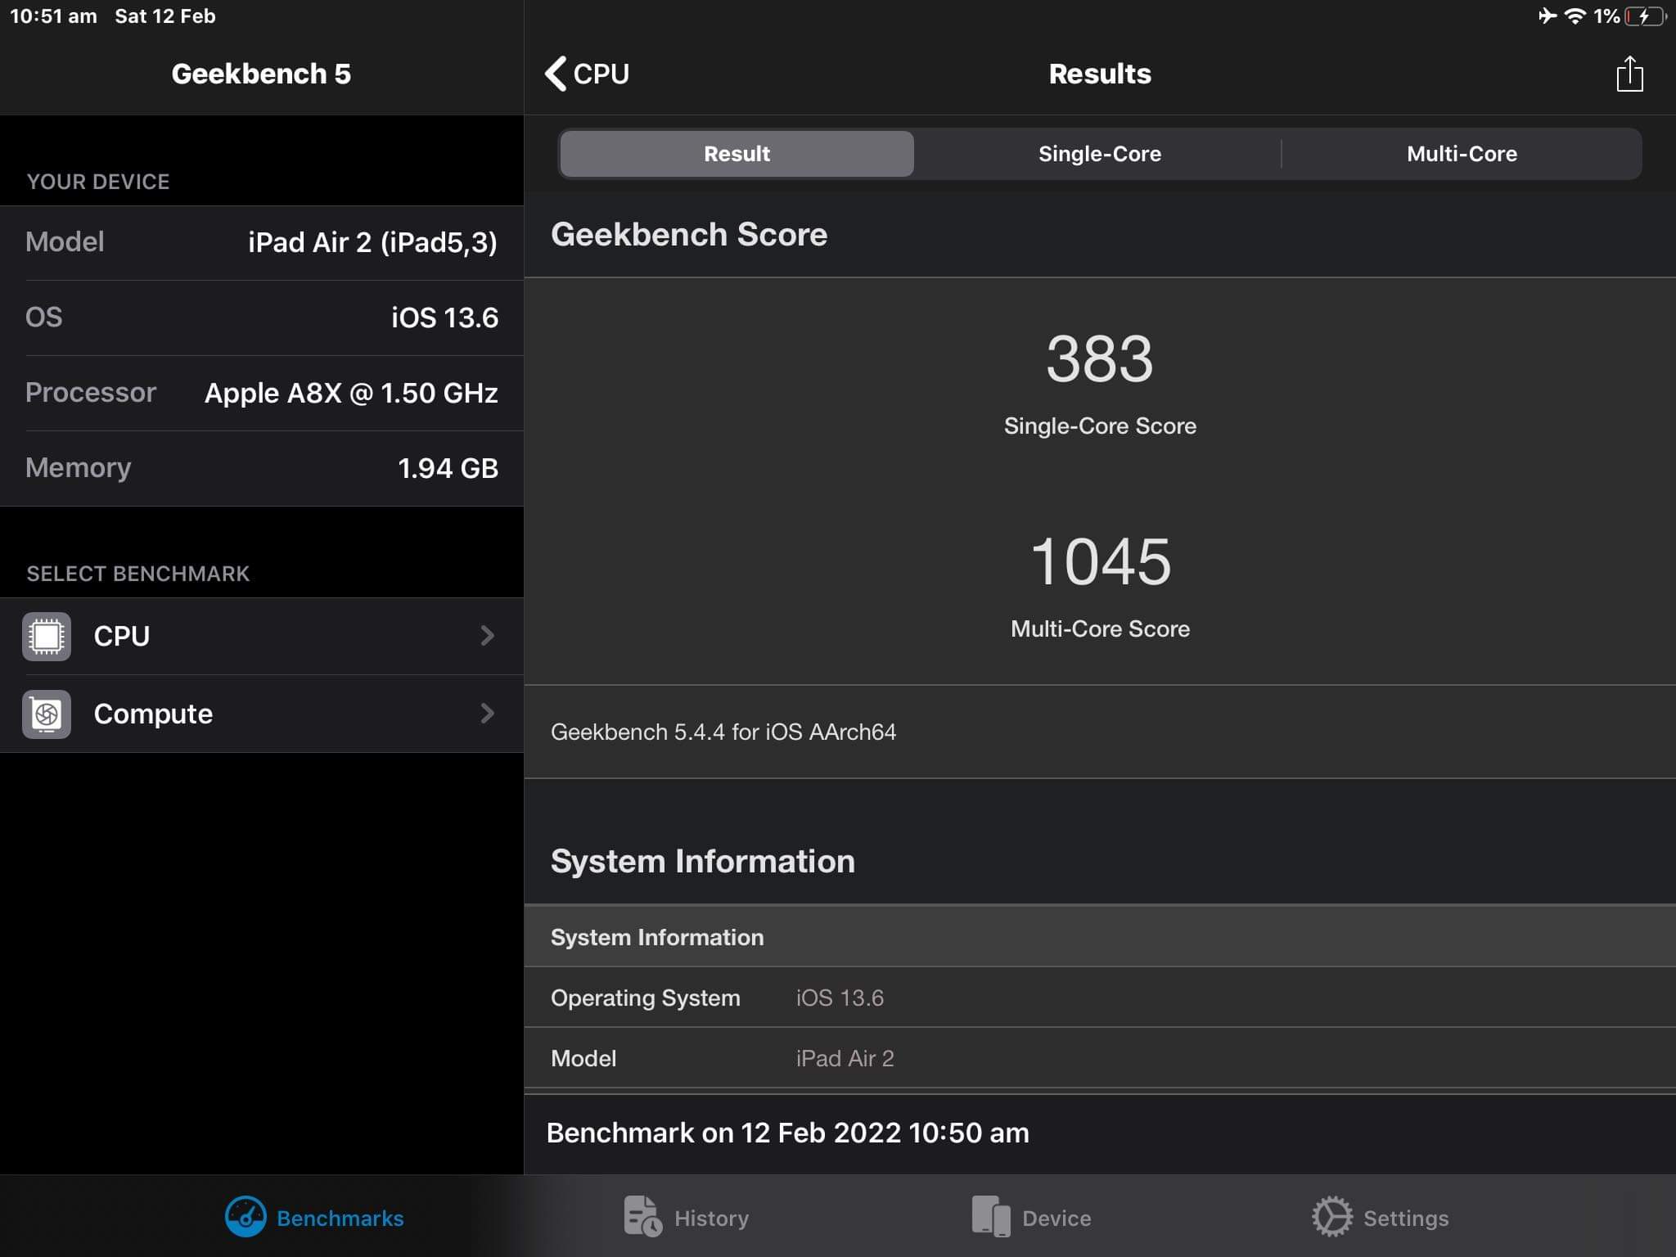Tap the Geekbench 5 sidebar title
1676x1257 pixels.
(x=261, y=74)
